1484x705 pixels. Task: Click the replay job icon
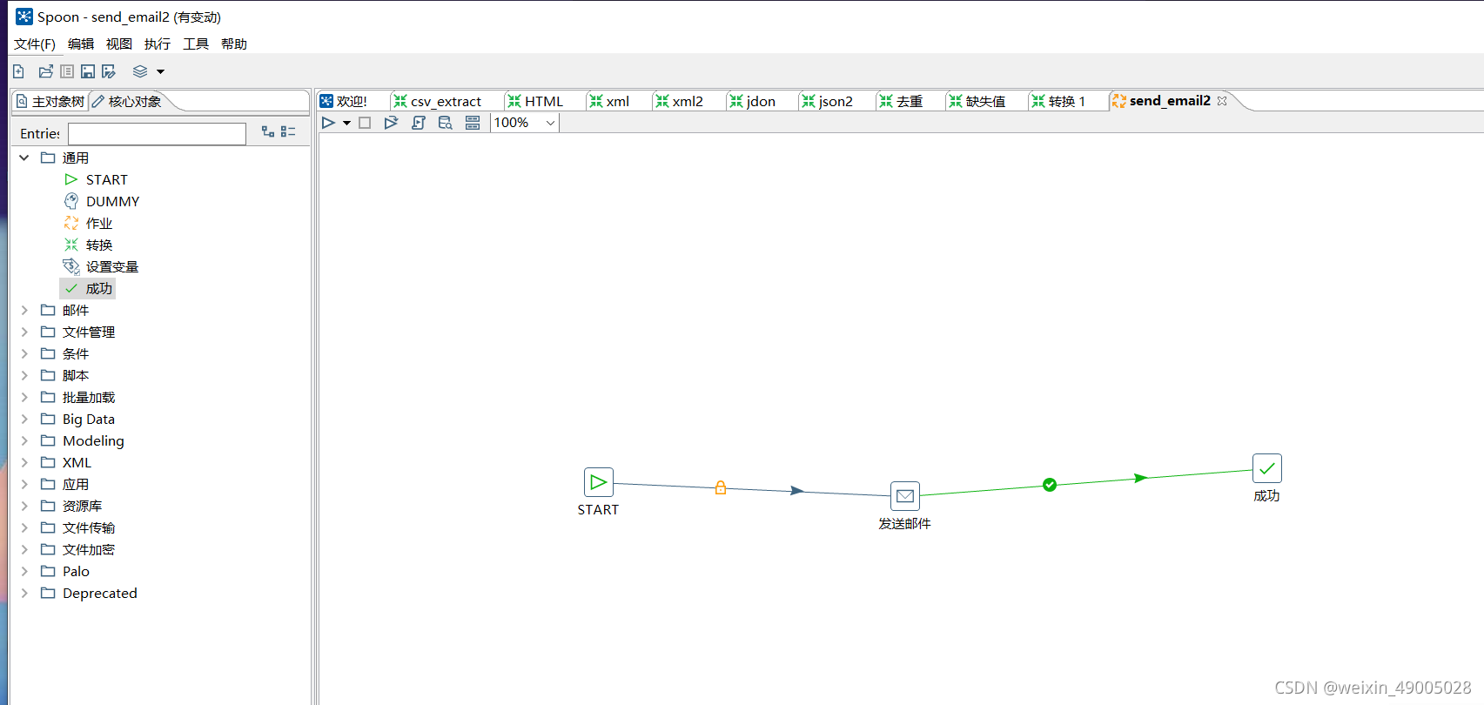(x=391, y=123)
